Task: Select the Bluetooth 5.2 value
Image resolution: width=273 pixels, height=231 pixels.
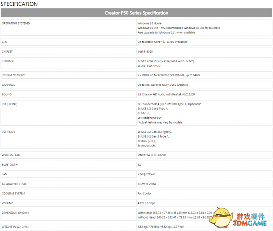Action: (x=139, y=164)
